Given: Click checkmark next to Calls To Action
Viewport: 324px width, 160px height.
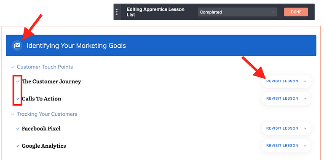Looking at the screenshot, I should [18, 98].
